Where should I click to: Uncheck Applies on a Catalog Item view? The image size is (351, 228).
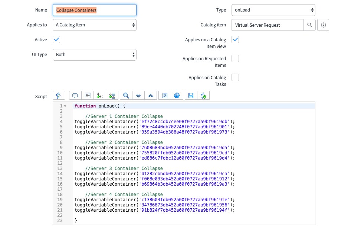[x=235, y=39]
